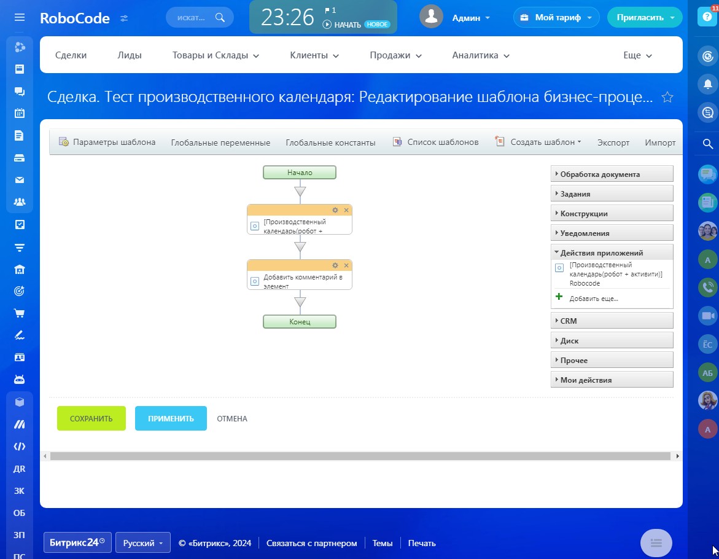This screenshot has height=559, width=719.
Task: Open the phone call icon in right panel
Action: (707, 287)
